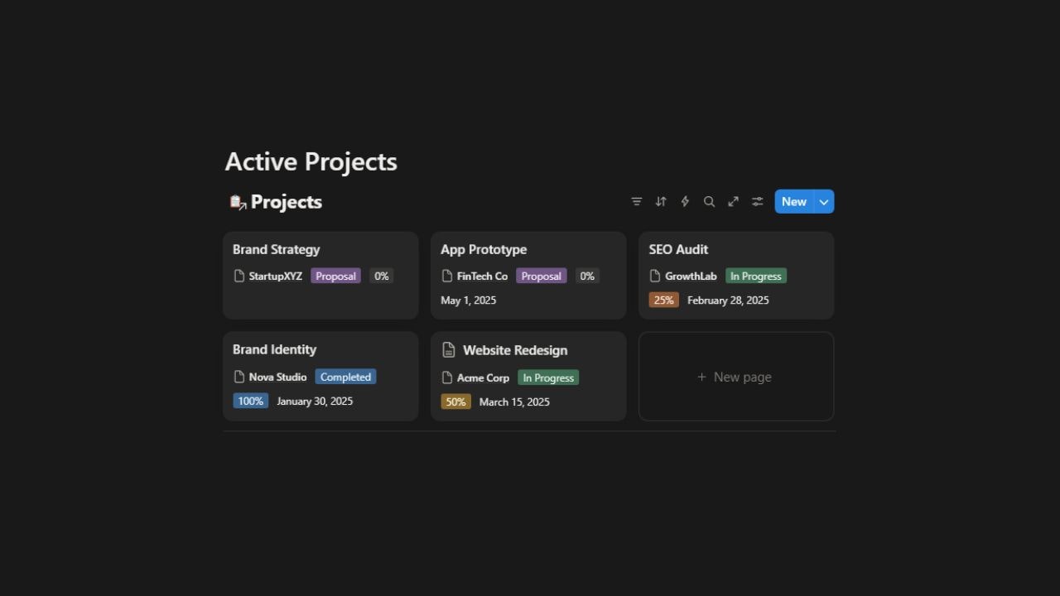1060x596 pixels.
Task: Click page icon next to StartupXYZ
Action: pyautogui.click(x=239, y=276)
